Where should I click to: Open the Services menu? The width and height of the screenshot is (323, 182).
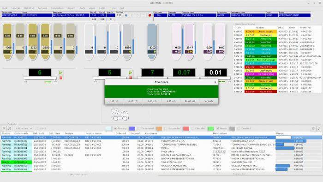(16, 8)
